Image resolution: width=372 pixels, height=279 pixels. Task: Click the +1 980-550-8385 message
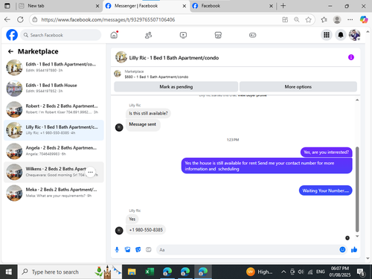(146, 230)
